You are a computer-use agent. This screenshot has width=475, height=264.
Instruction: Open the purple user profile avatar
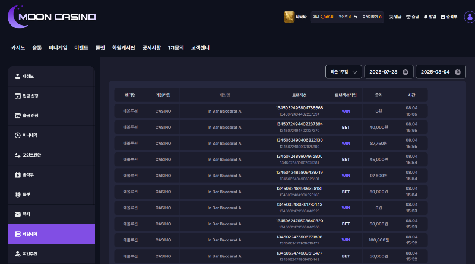coord(470,17)
